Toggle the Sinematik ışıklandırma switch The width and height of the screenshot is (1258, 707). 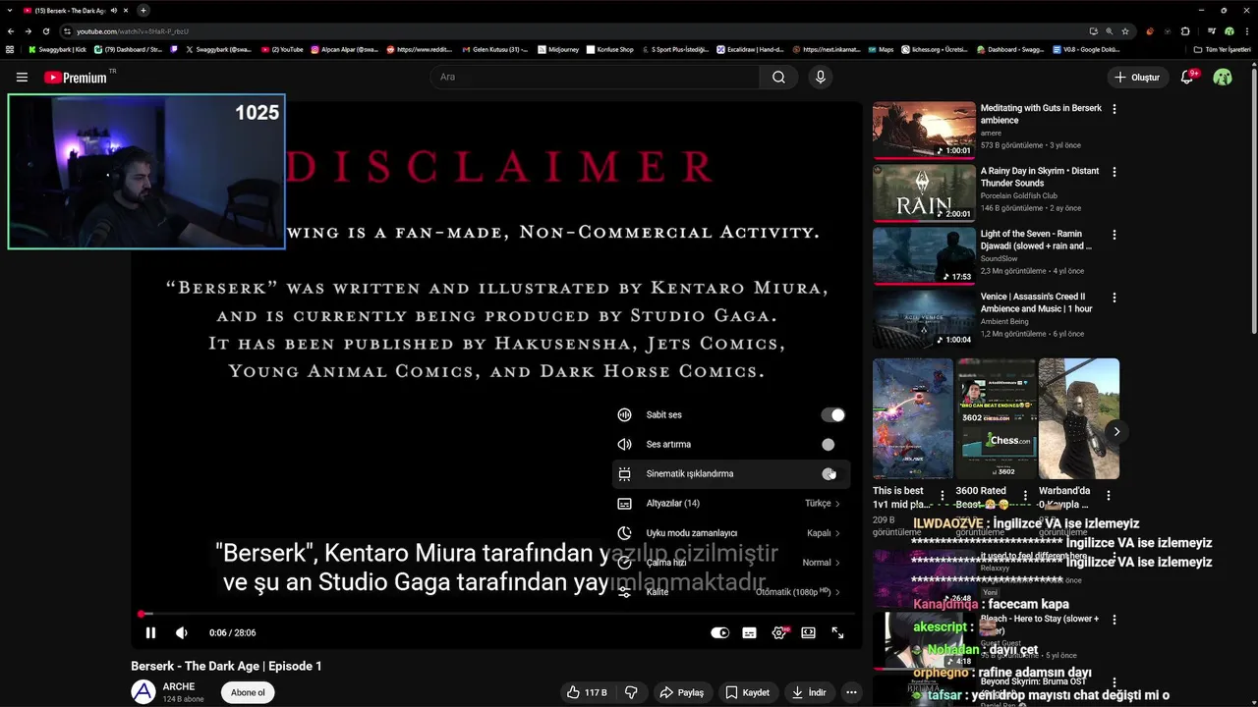(829, 474)
